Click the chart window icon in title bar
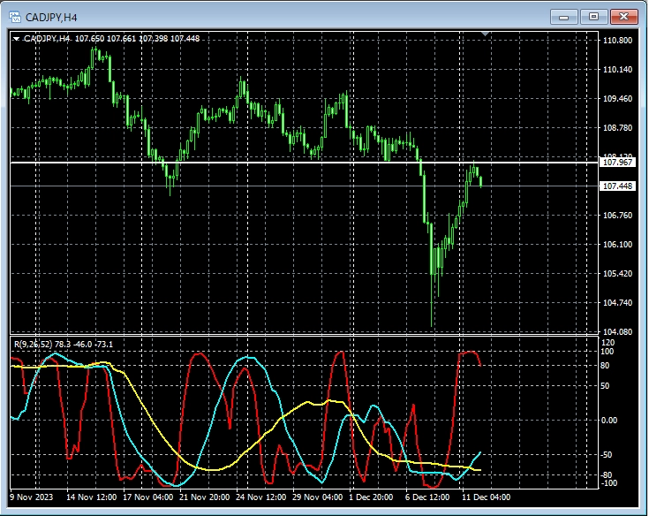Viewport: 649px width, 516px height. 14,16
